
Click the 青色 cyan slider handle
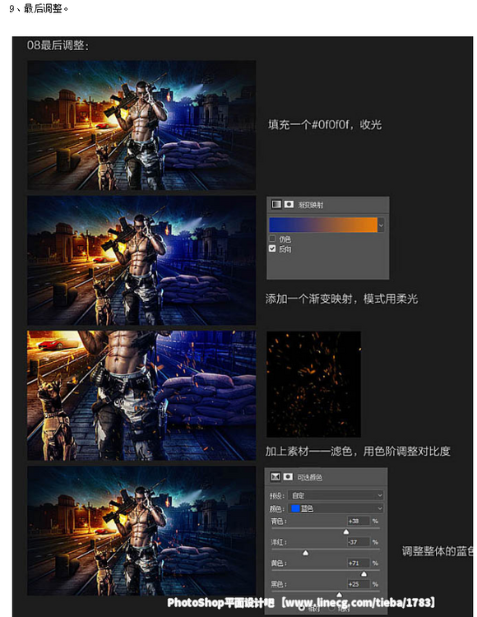346,531
